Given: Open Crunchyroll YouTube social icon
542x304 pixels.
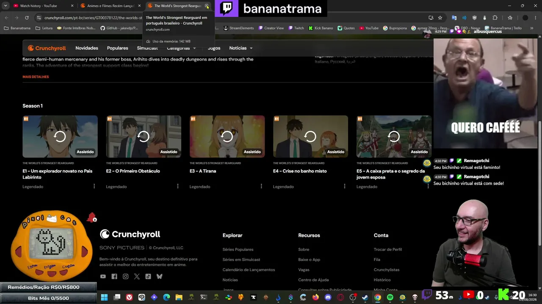Looking at the screenshot, I should [x=103, y=277].
